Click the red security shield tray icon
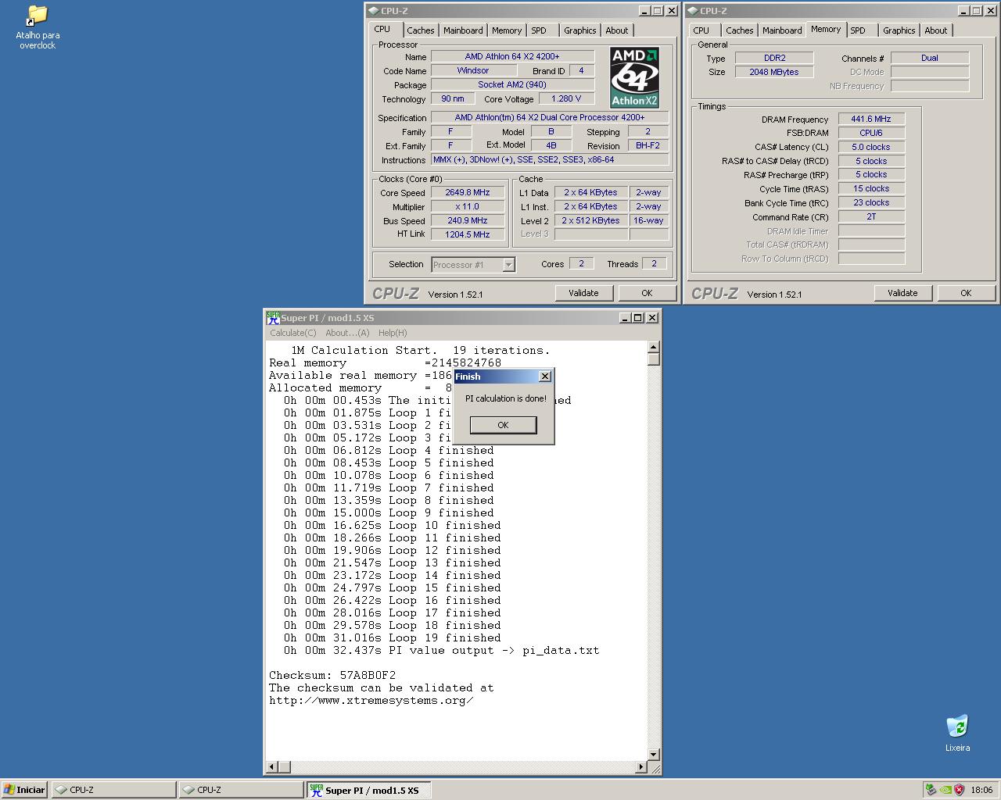Image resolution: width=1001 pixels, height=800 pixels. 960,790
